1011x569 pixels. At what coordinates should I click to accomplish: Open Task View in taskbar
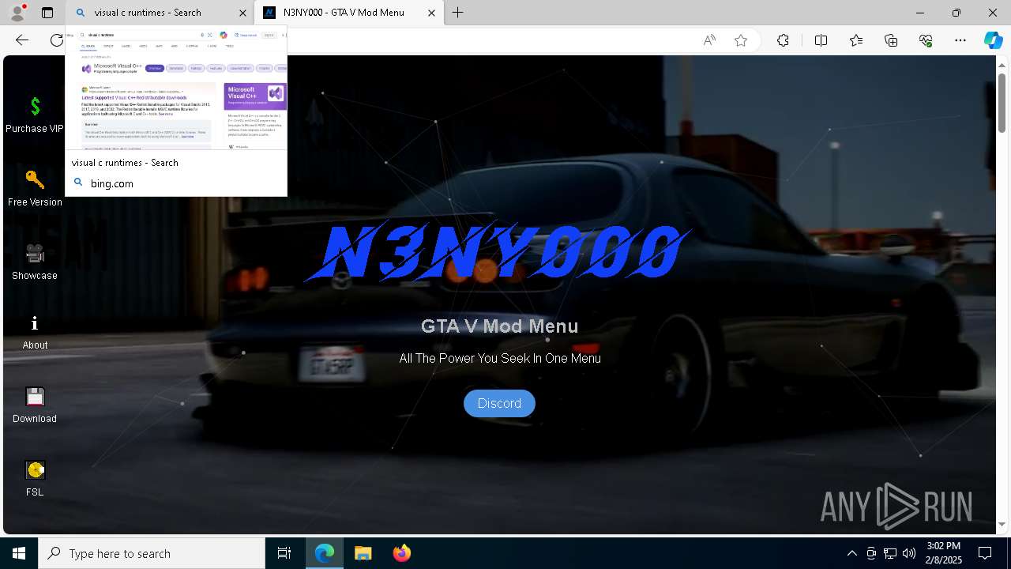point(284,553)
